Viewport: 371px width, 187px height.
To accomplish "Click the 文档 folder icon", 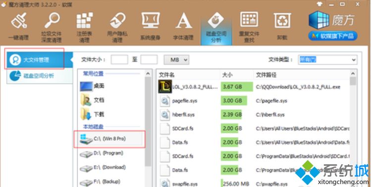I will 86,100.
